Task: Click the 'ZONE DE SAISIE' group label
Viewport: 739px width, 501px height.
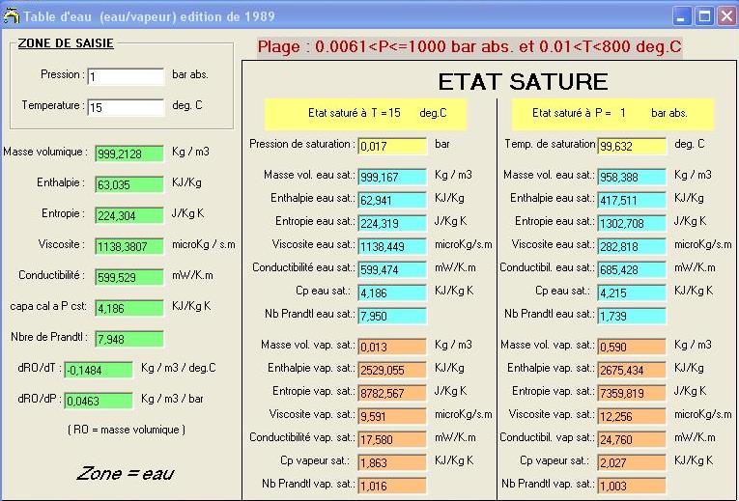Action: [66, 43]
